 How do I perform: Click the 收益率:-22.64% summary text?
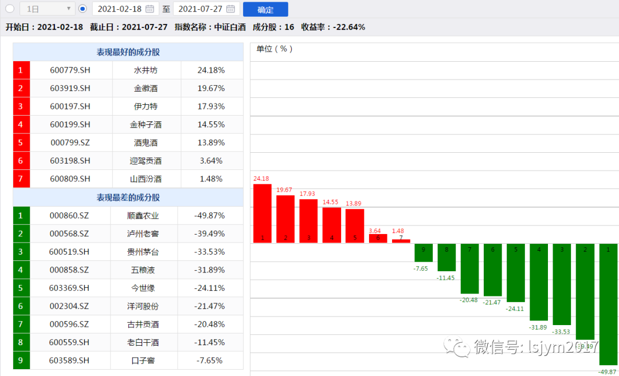333,27
